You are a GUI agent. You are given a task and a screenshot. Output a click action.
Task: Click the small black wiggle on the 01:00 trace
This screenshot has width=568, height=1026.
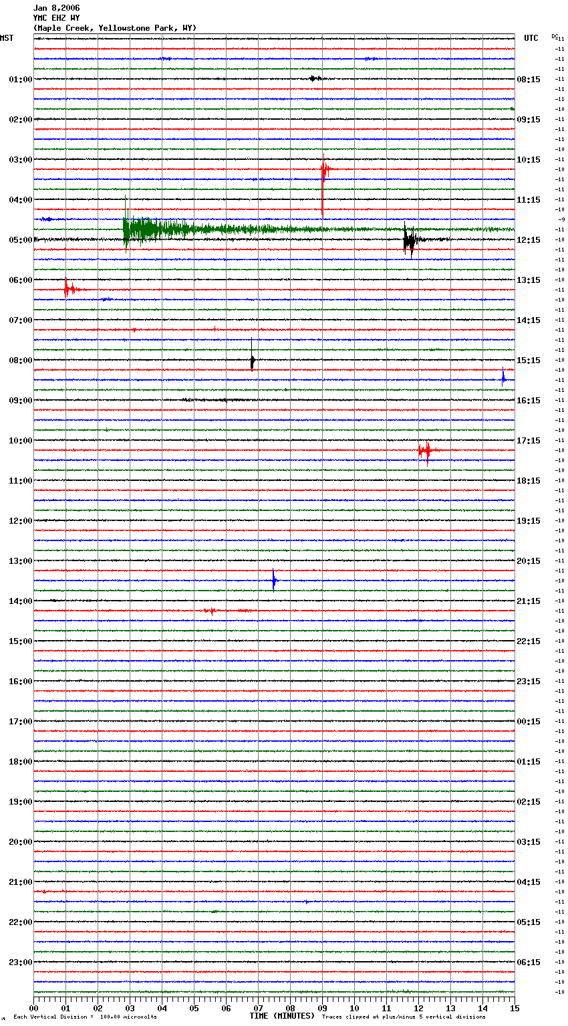[315, 78]
